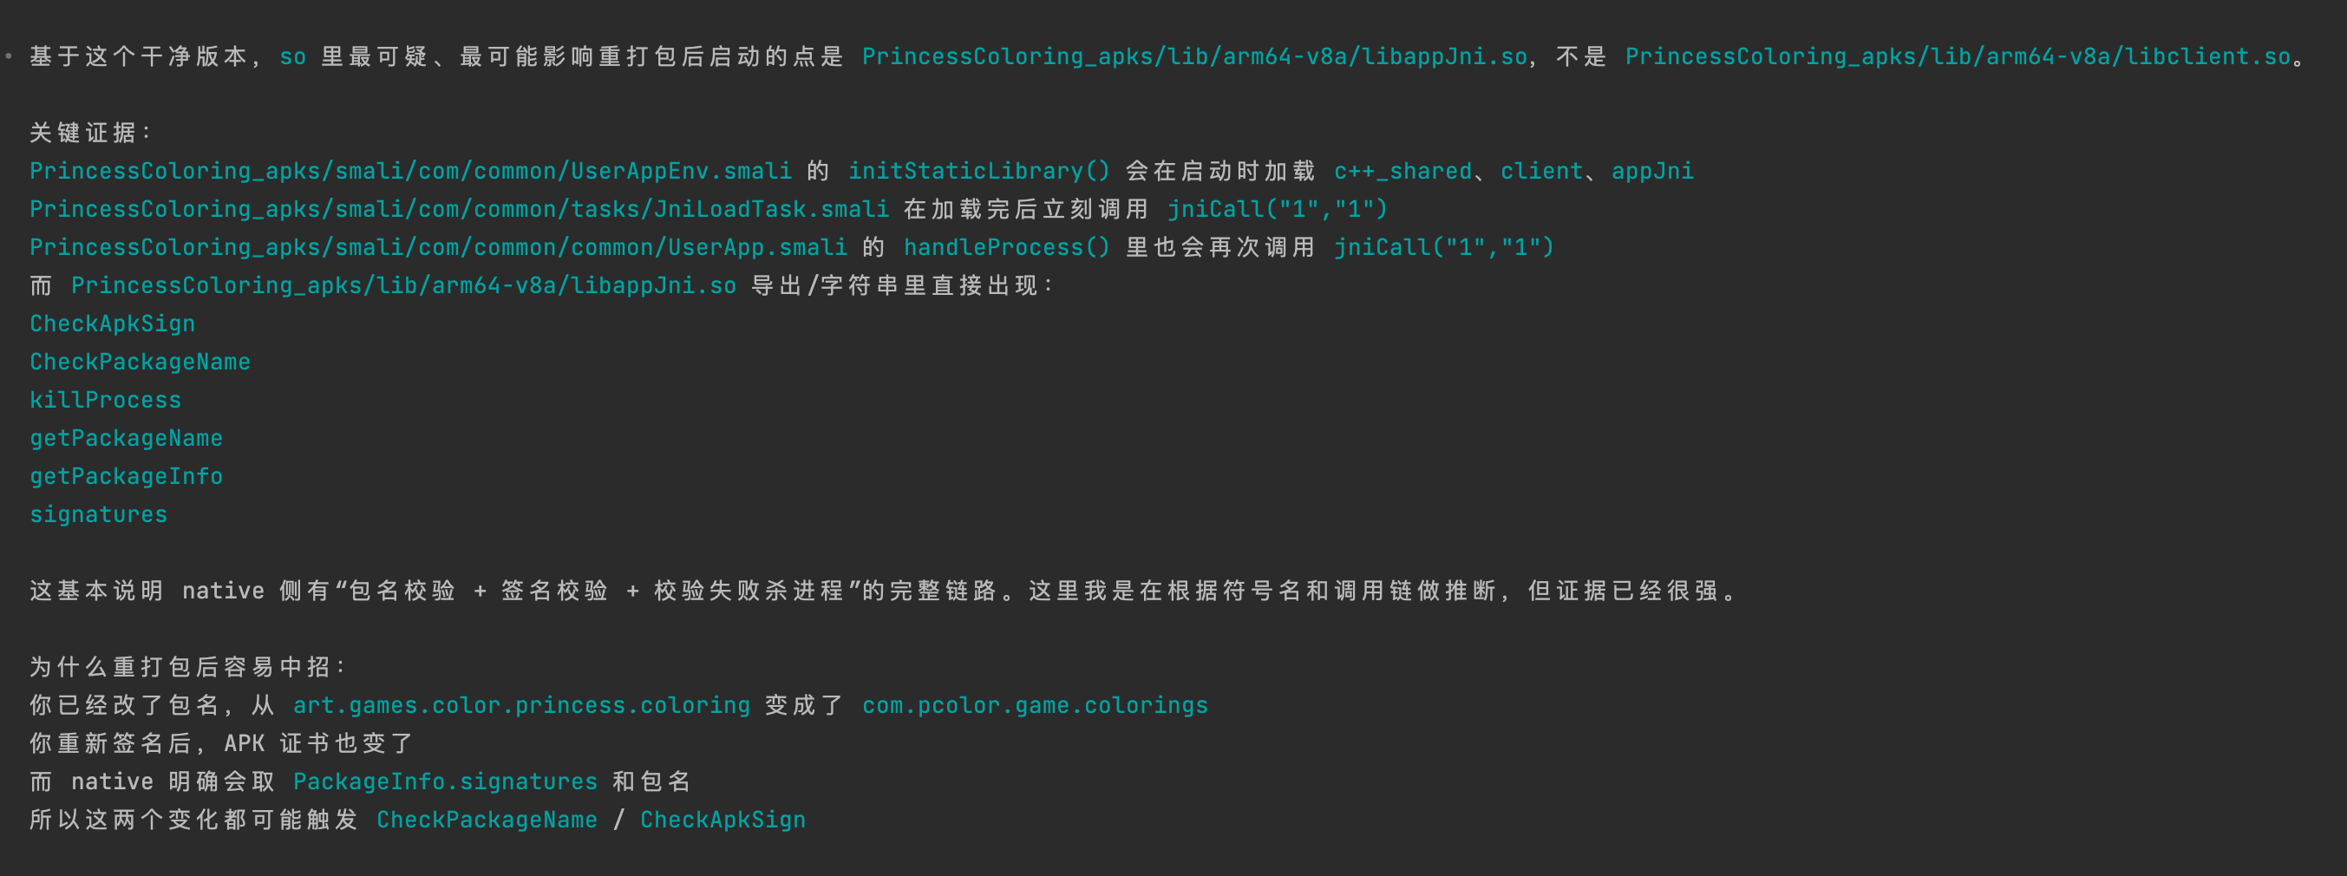Click the UserAppEnv.smali file path link
The height and width of the screenshot is (876, 2347).
tap(410, 172)
